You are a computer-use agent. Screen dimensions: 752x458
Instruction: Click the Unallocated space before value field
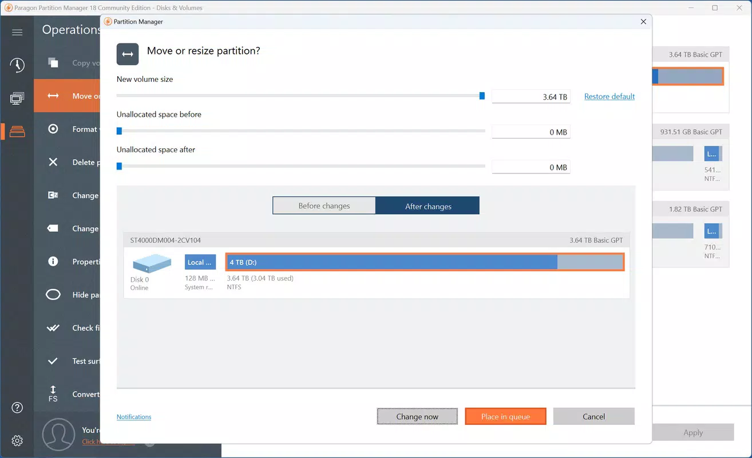531,132
